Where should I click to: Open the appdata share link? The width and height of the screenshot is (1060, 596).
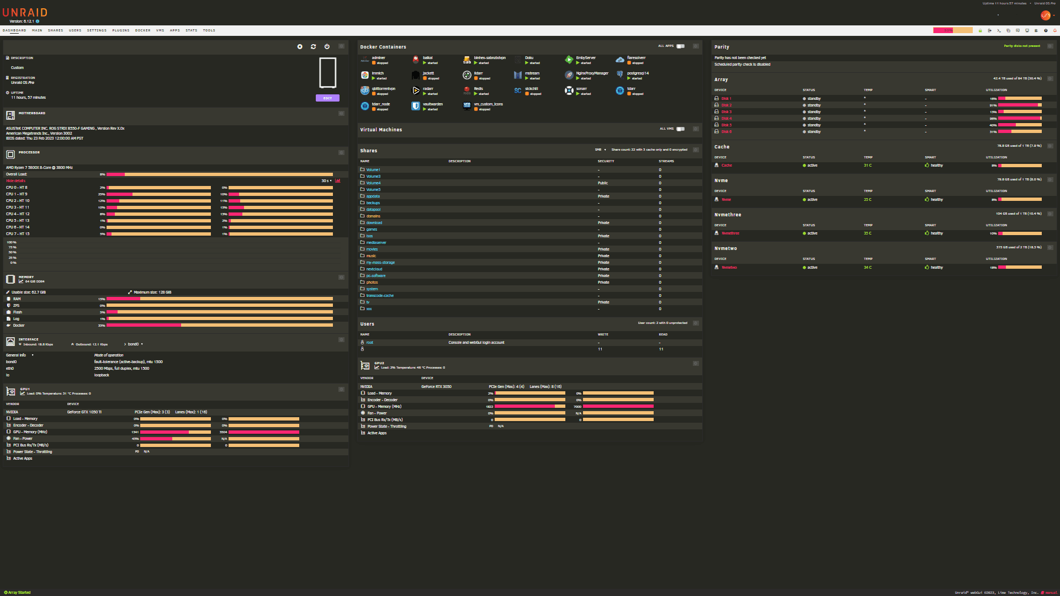tap(373, 196)
